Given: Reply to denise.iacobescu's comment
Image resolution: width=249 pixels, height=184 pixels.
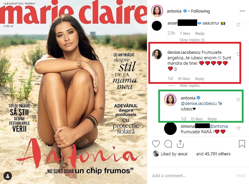Looking at the screenshot, I should (200, 79).
